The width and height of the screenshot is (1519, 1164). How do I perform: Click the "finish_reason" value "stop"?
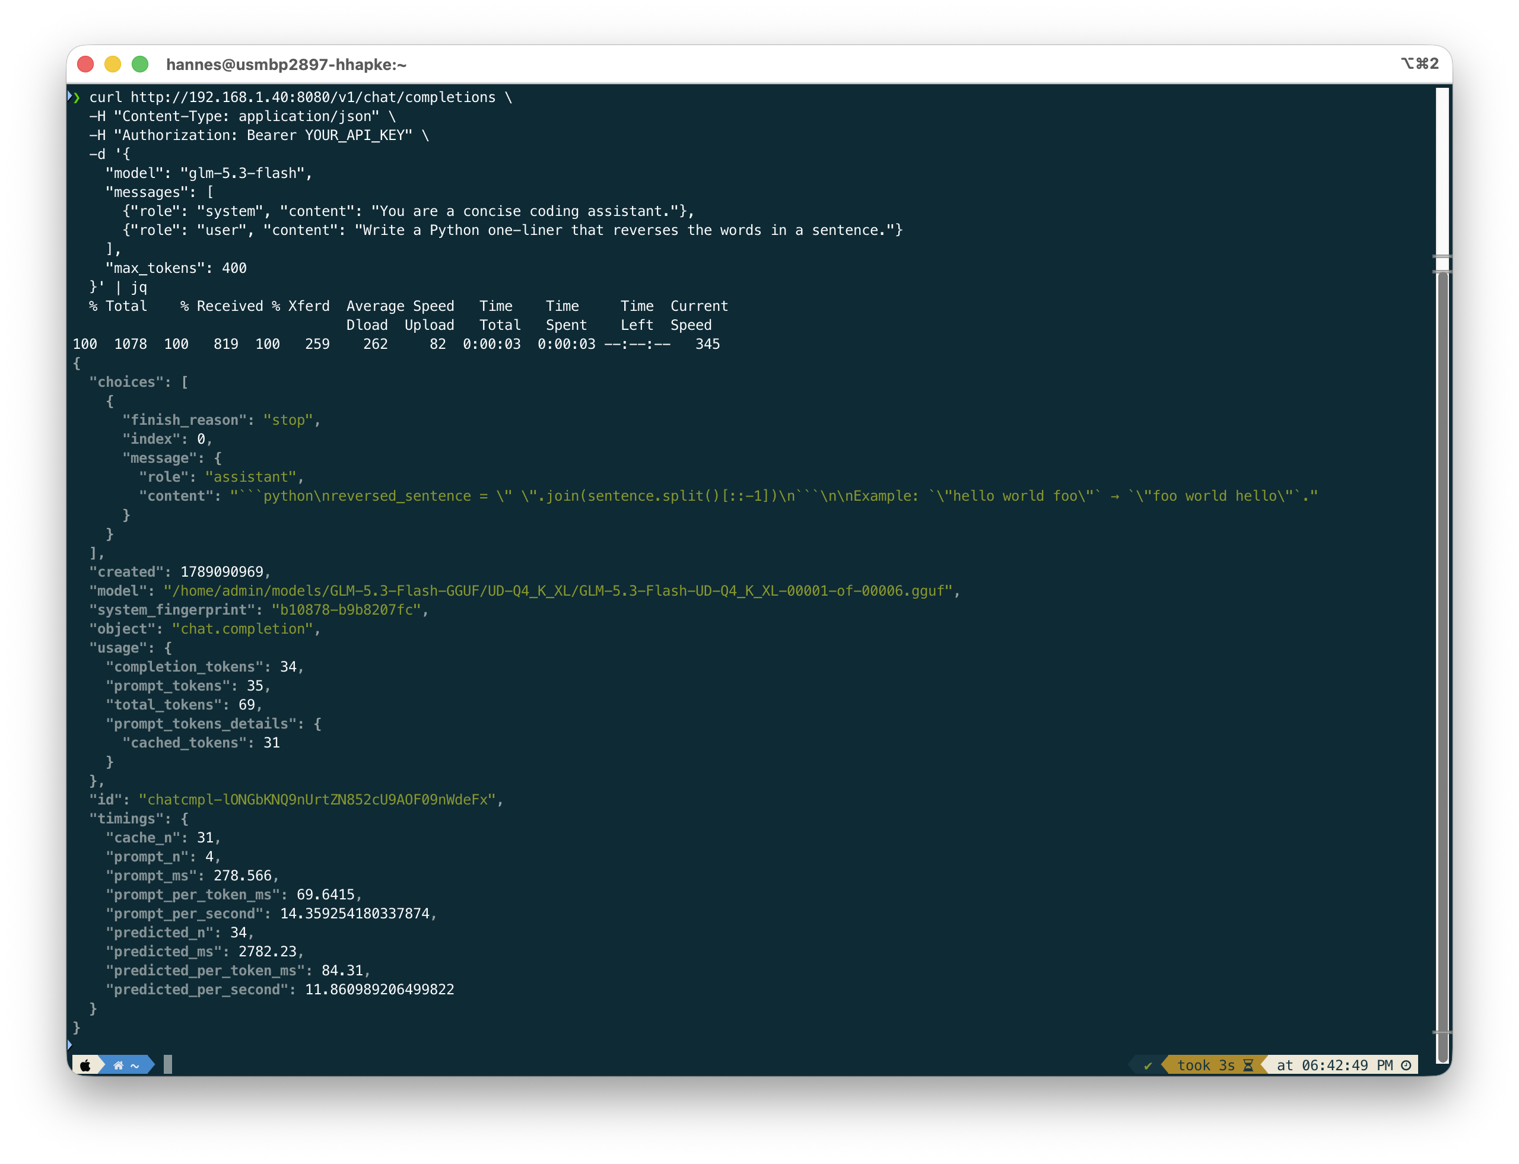pyautogui.click(x=288, y=420)
